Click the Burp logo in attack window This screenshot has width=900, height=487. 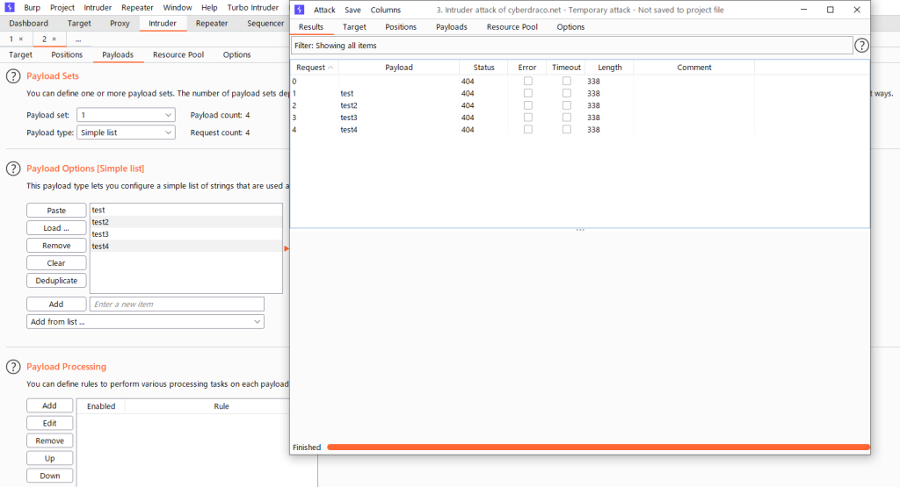[299, 10]
